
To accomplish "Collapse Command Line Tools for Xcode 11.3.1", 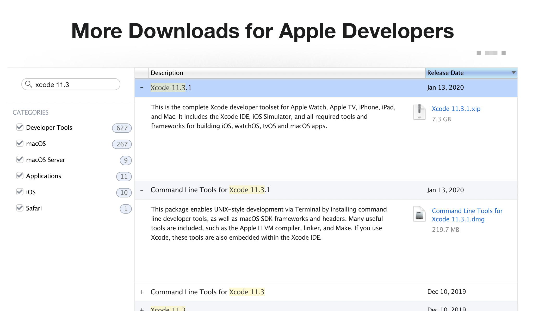I will (x=142, y=190).
